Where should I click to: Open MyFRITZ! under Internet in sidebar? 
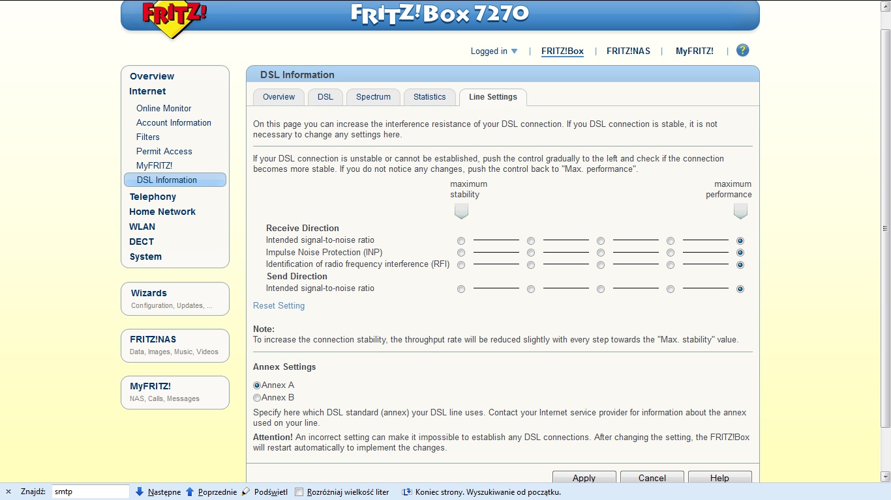click(x=155, y=165)
